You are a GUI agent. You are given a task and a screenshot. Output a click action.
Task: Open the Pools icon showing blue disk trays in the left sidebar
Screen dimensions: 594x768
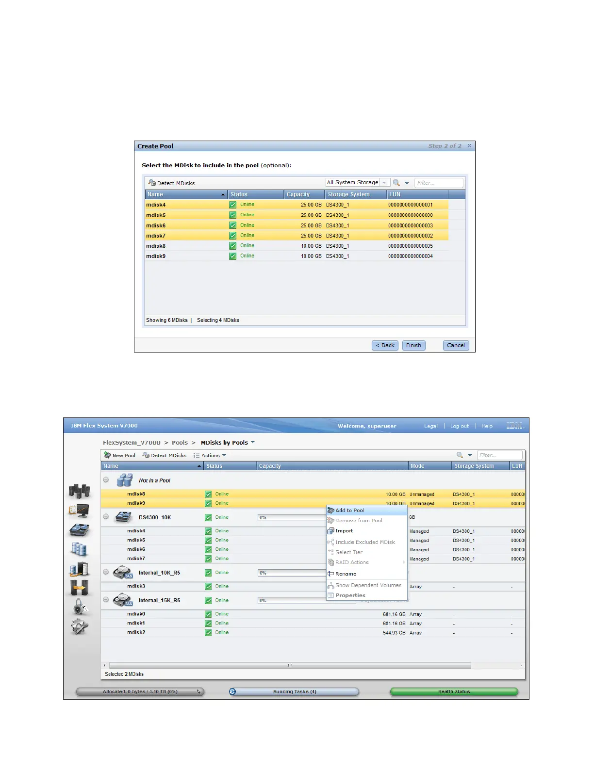click(x=80, y=530)
